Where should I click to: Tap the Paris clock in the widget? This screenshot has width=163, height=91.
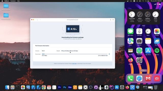[156, 14]
